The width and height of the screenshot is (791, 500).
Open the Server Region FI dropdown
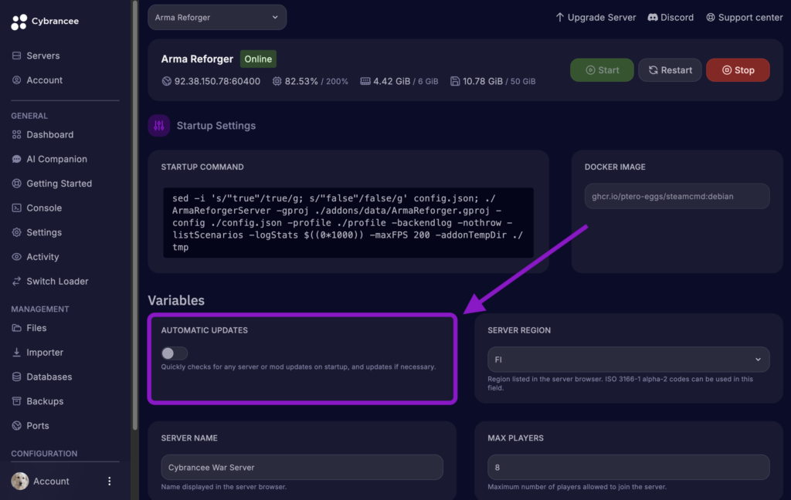click(x=628, y=360)
